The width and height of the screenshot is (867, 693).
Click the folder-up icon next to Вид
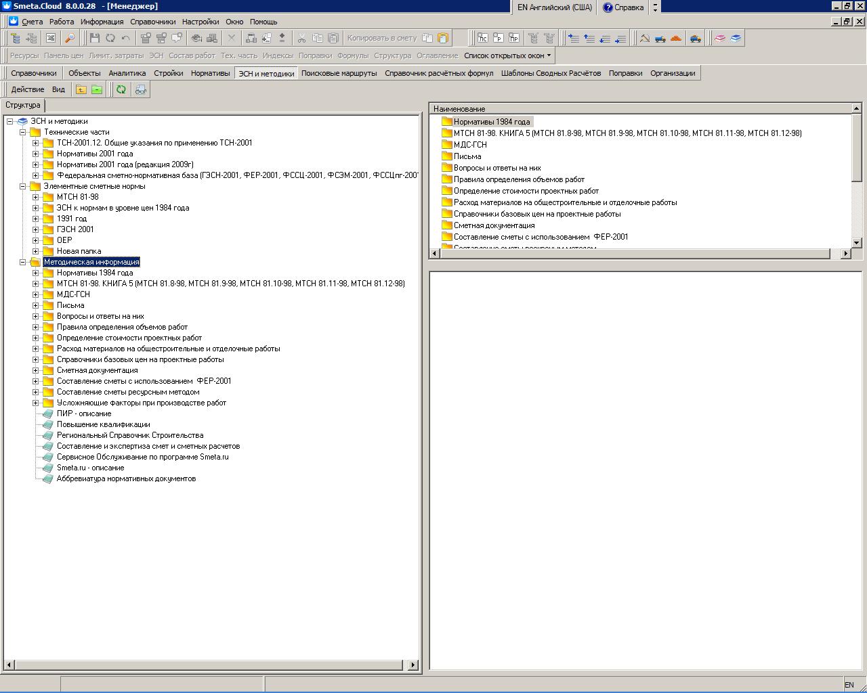click(x=81, y=89)
